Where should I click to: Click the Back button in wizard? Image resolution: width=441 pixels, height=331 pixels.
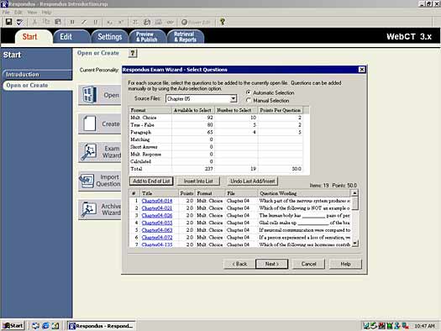tap(239, 264)
